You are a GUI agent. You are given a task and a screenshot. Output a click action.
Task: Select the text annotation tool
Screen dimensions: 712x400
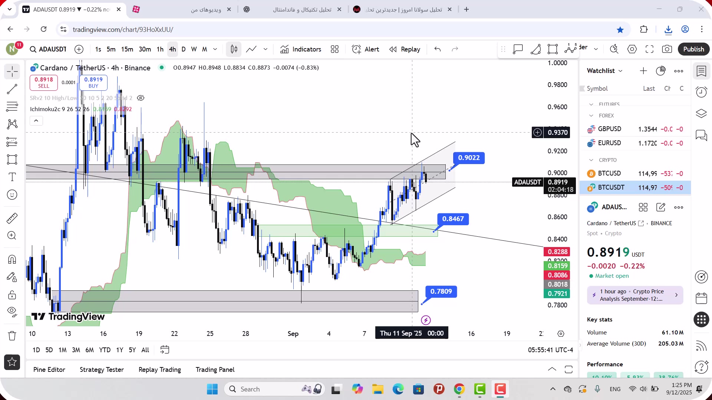[x=12, y=177]
